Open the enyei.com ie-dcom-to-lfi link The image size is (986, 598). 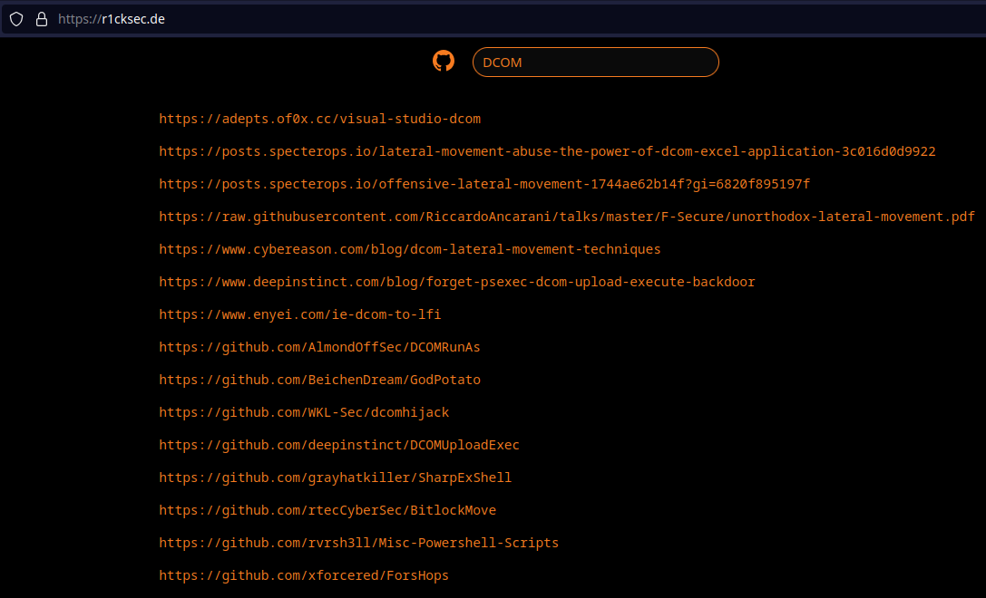pyautogui.click(x=299, y=314)
